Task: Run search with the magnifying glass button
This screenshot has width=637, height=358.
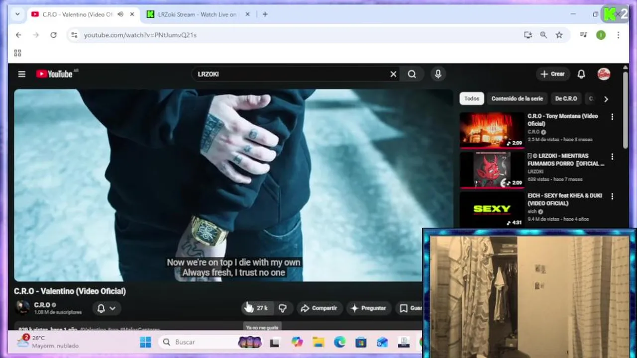Action: click(x=412, y=74)
